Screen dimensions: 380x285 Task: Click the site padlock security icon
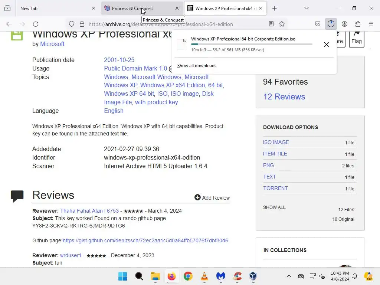pos(82,24)
